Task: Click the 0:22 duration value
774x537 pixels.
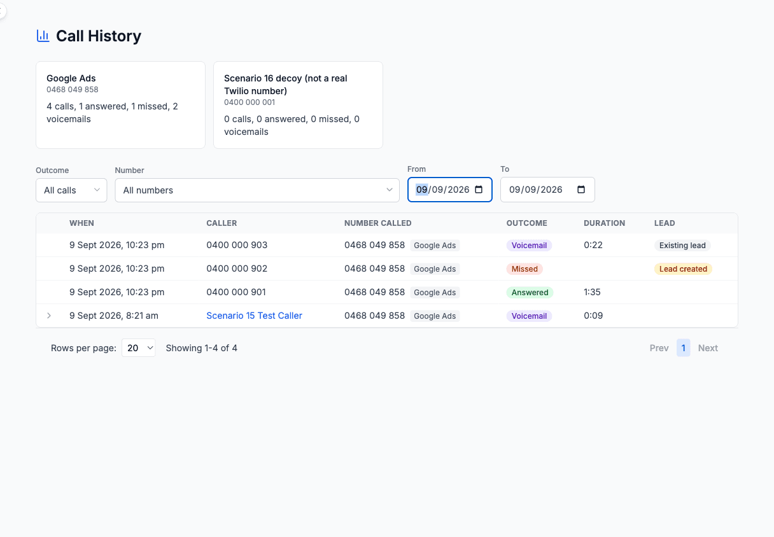Action: [593, 245]
